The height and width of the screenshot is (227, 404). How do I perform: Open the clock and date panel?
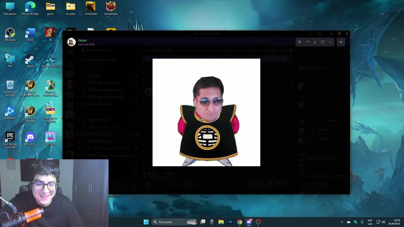tap(395, 222)
